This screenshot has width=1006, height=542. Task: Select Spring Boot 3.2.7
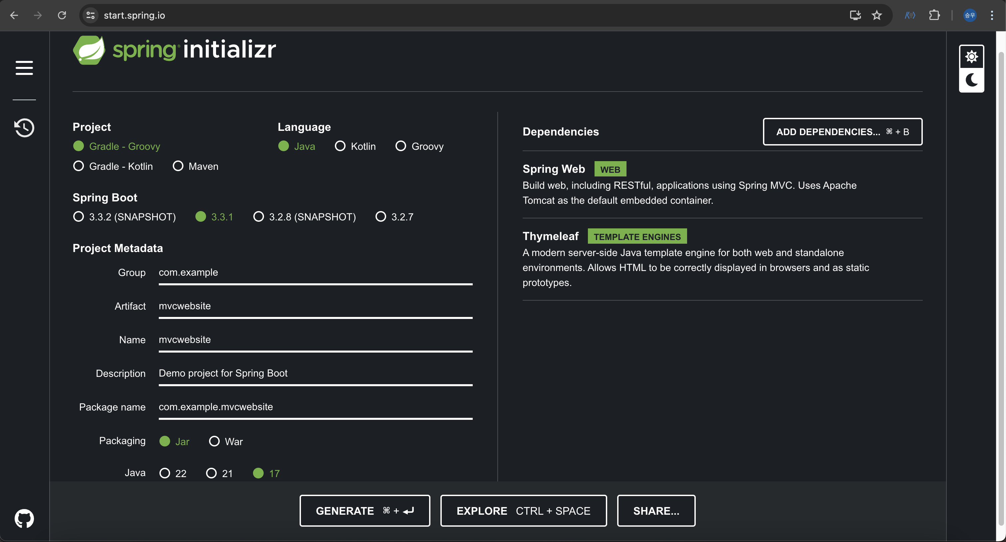click(x=381, y=217)
